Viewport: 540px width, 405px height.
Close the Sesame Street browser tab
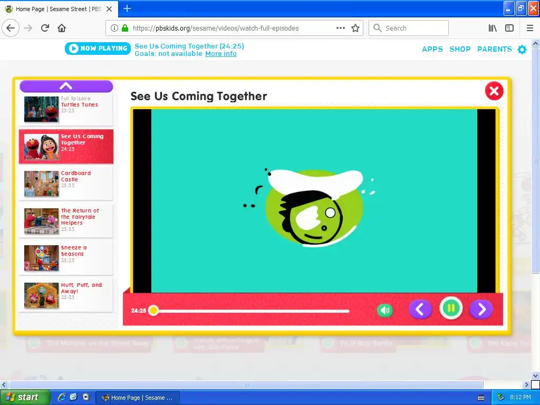pos(109,9)
